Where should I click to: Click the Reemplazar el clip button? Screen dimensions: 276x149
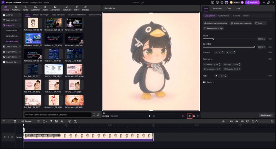[213, 29]
